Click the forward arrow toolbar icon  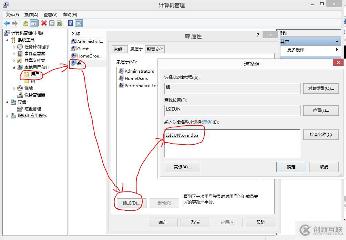point(15,23)
